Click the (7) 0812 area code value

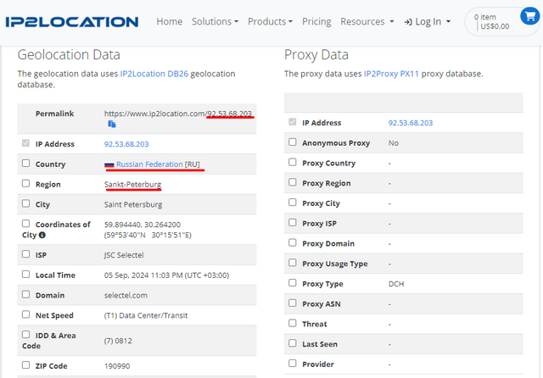coord(118,341)
